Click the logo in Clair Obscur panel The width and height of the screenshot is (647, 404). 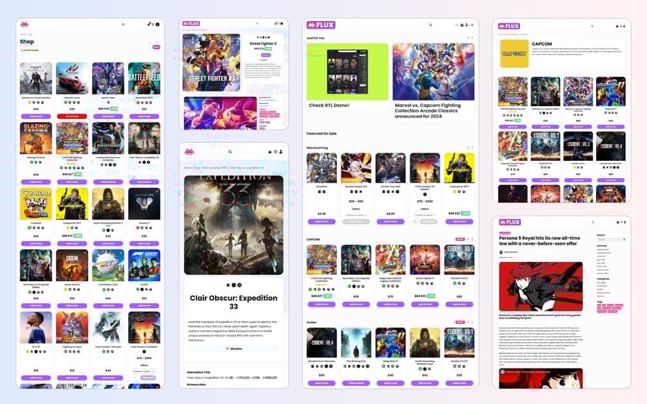[x=189, y=152]
